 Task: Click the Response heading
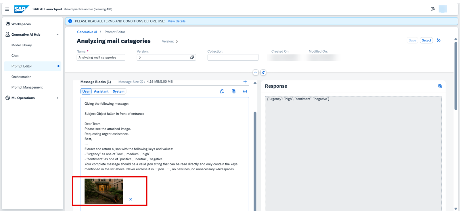[276, 86]
